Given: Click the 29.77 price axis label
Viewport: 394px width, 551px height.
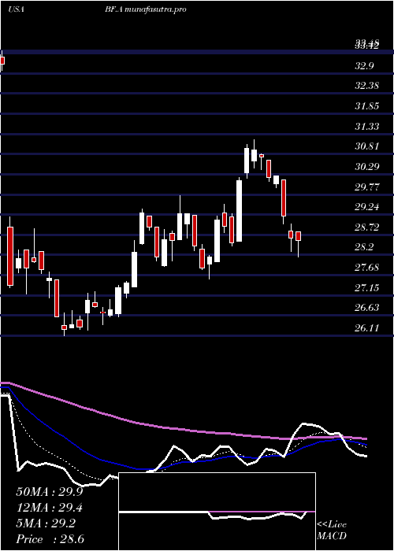Looking at the screenshot, I should coord(366,187).
